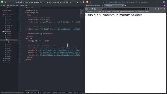Screen dimensions: 167x94
Task: Follow code.jquery.com script link in editor
Action: point(60,50)
